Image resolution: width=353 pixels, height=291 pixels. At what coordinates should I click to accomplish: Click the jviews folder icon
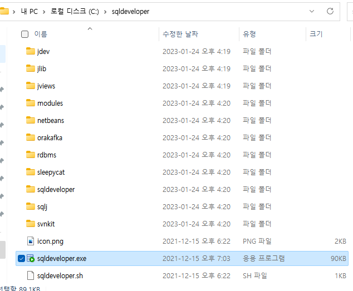(31, 86)
